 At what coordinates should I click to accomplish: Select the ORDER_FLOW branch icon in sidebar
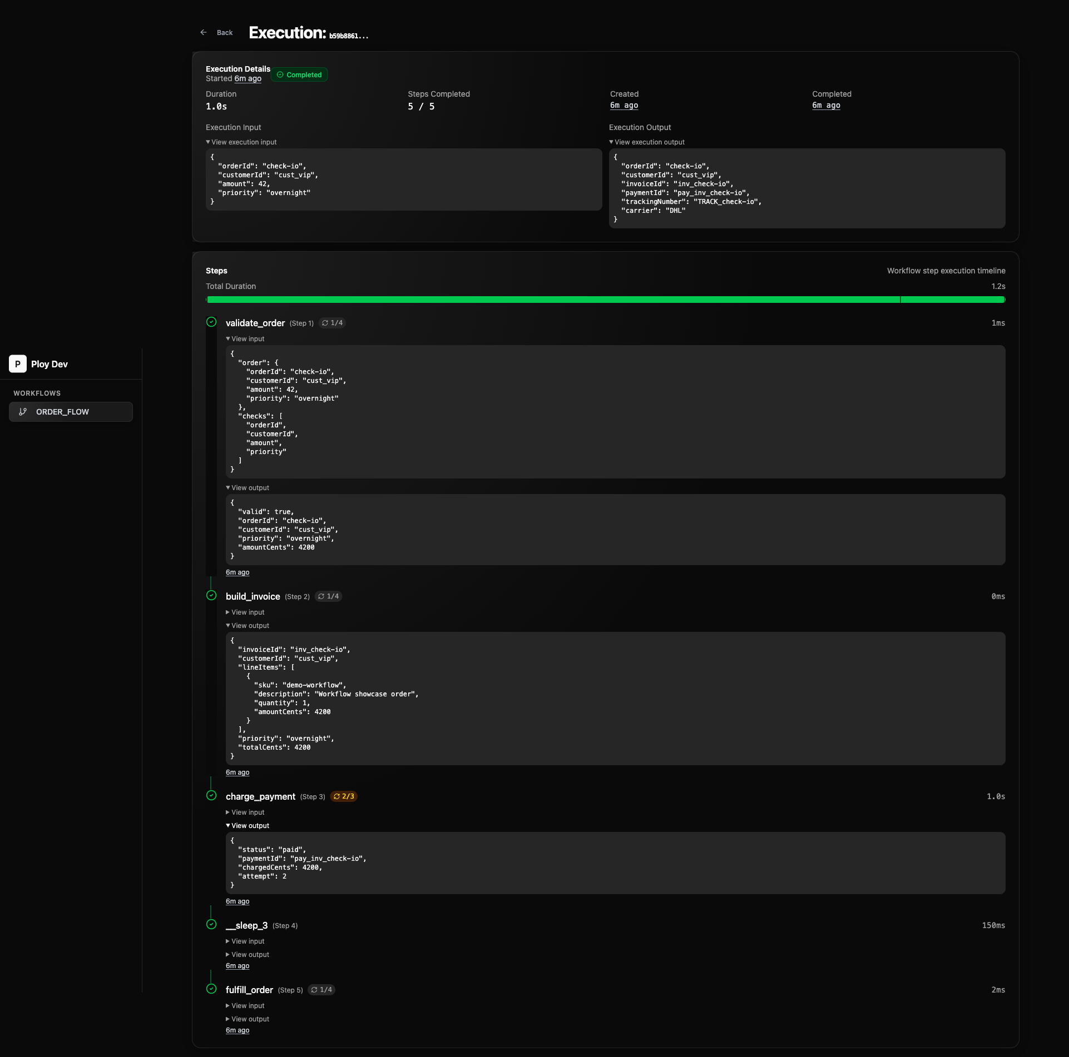[x=23, y=412]
